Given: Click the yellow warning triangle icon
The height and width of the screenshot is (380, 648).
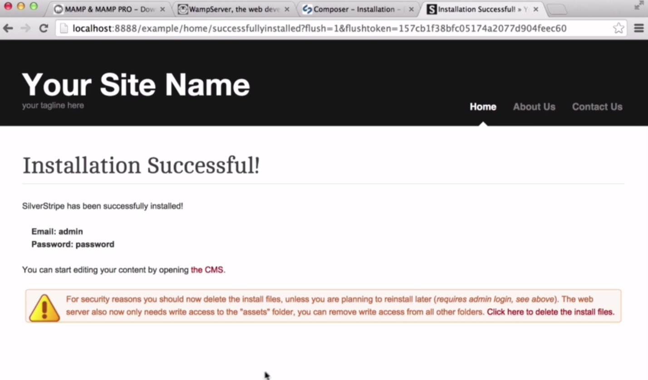Looking at the screenshot, I should pyautogui.click(x=44, y=308).
